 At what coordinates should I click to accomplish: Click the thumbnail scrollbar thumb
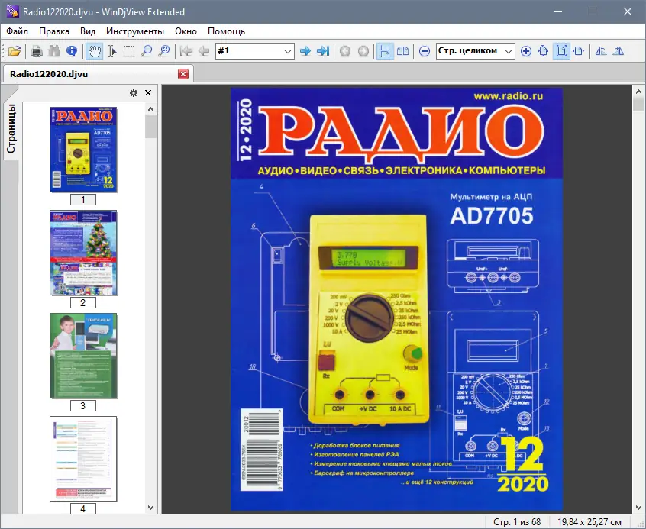coord(150,127)
